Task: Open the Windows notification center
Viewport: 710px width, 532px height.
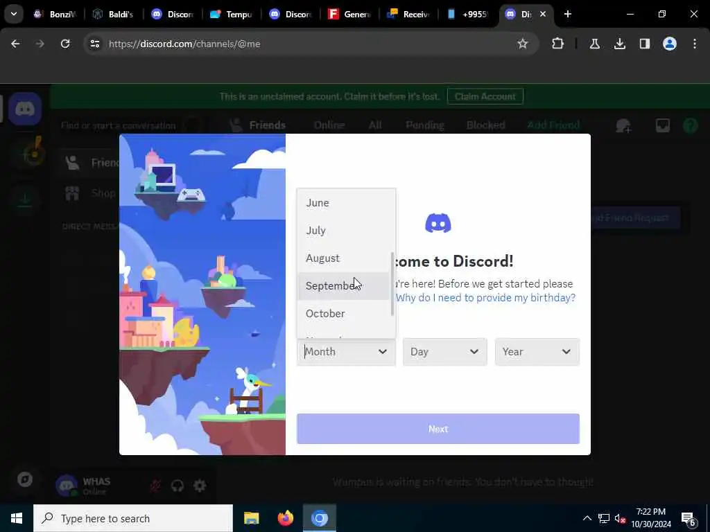Action: pos(689,518)
